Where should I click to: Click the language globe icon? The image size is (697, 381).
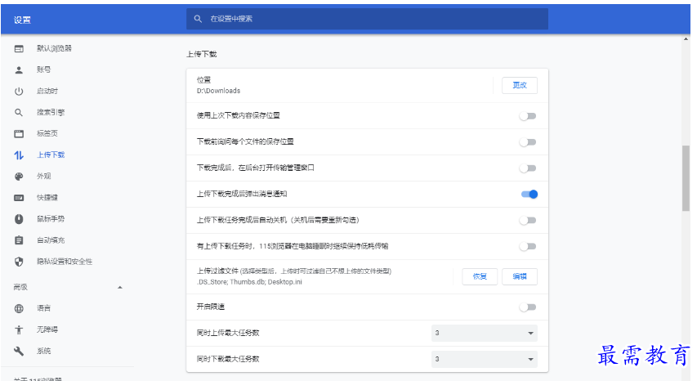[x=19, y=308]
